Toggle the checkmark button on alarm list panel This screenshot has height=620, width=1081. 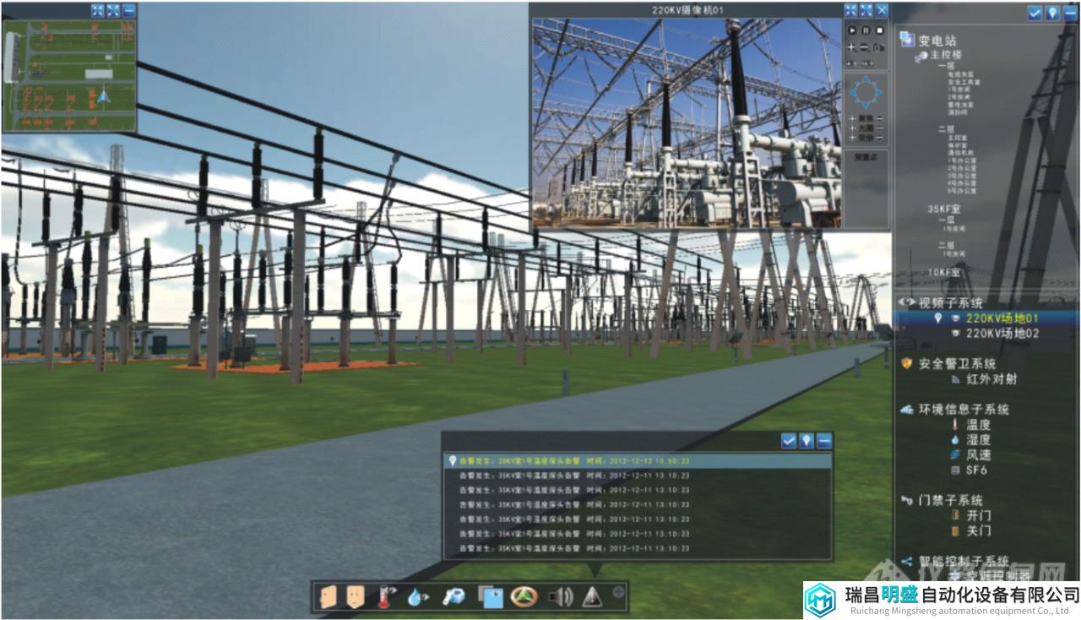pos(789,441)
